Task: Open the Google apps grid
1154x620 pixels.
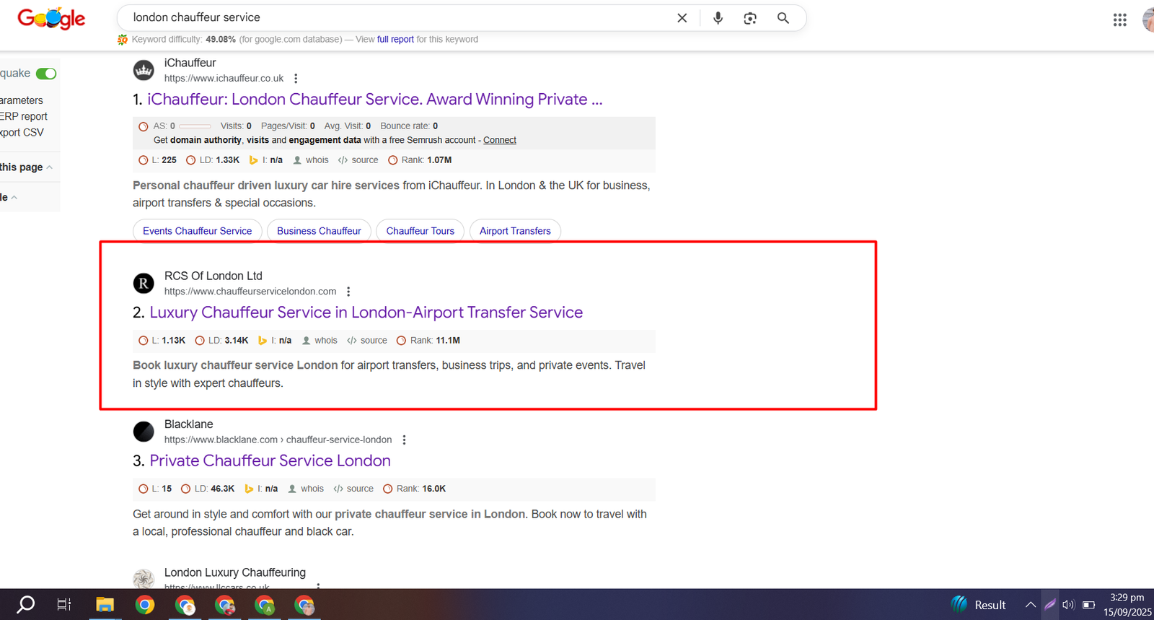Action: point(1119,20)
